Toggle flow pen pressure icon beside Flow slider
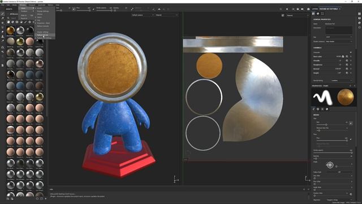Screen dimensions: 362x204 pos(351,139)
